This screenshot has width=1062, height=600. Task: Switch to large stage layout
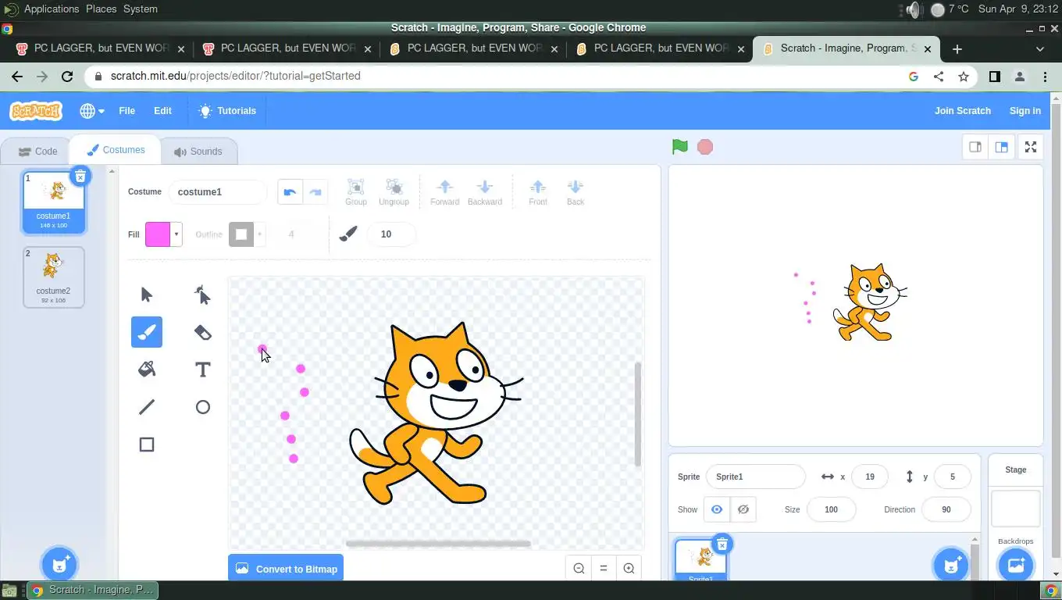point(1001,147)
